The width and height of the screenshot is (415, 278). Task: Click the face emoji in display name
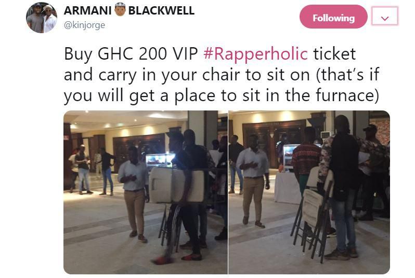click(120, 9)
